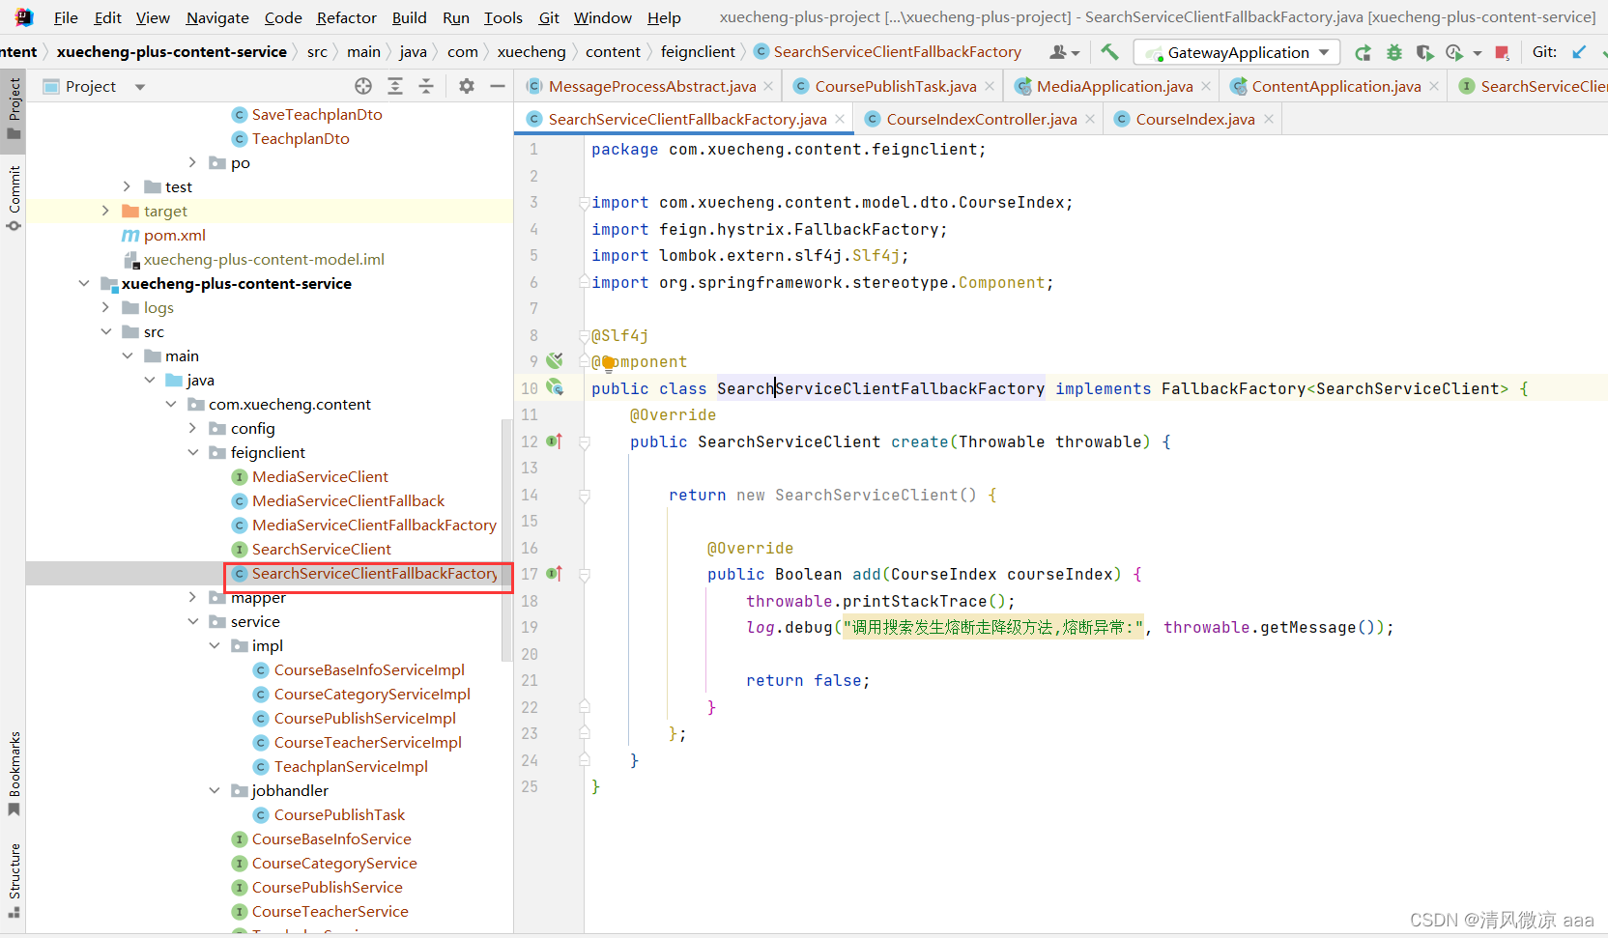Select SearchServiceClient interface in tree

click(x=321, y=549)
